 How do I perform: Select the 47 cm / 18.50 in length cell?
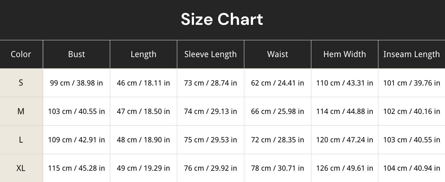144,111
